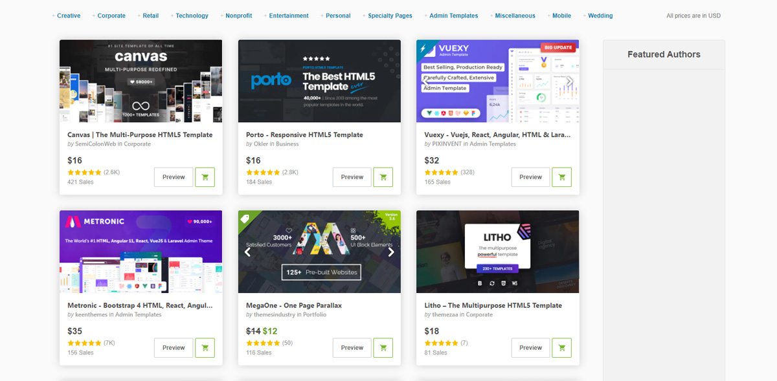Add Vuexy admin template to cart
777x381 pixels.
tap(561, 177)
